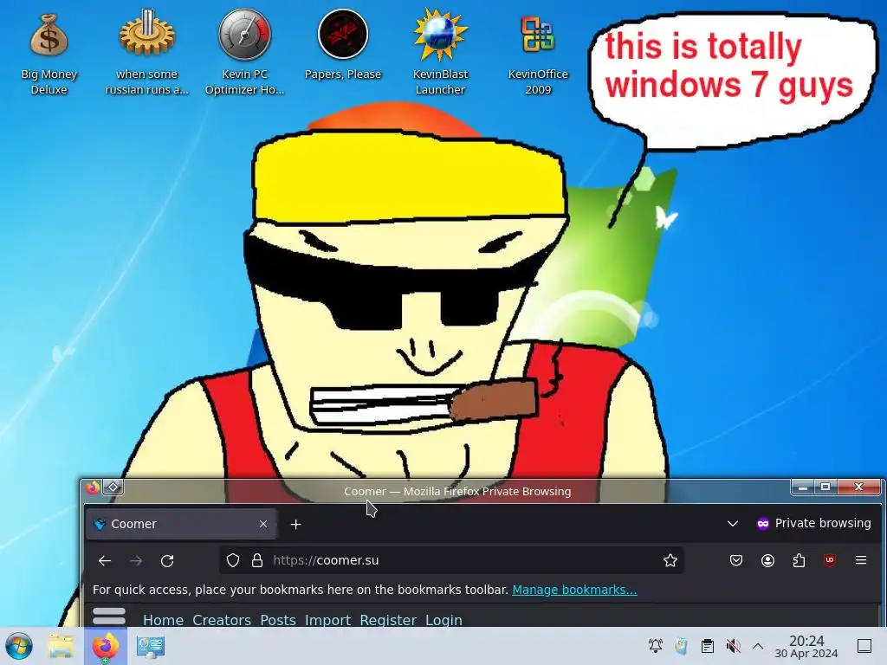
Task: Click the Login link
Action: coord(443,620)
